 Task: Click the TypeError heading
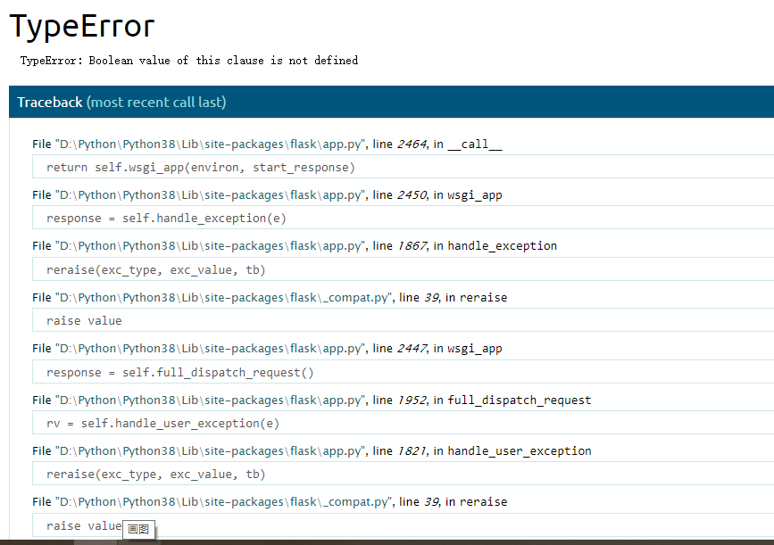(82, 26)
